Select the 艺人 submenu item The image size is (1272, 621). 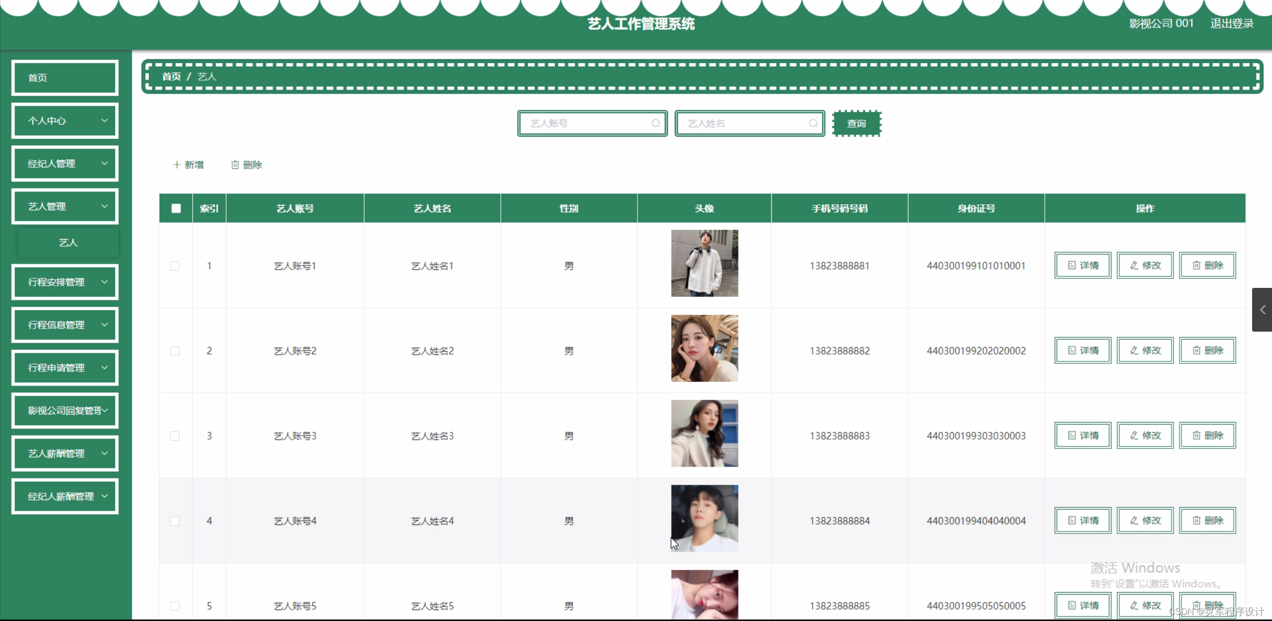click(x=68, y=243)
